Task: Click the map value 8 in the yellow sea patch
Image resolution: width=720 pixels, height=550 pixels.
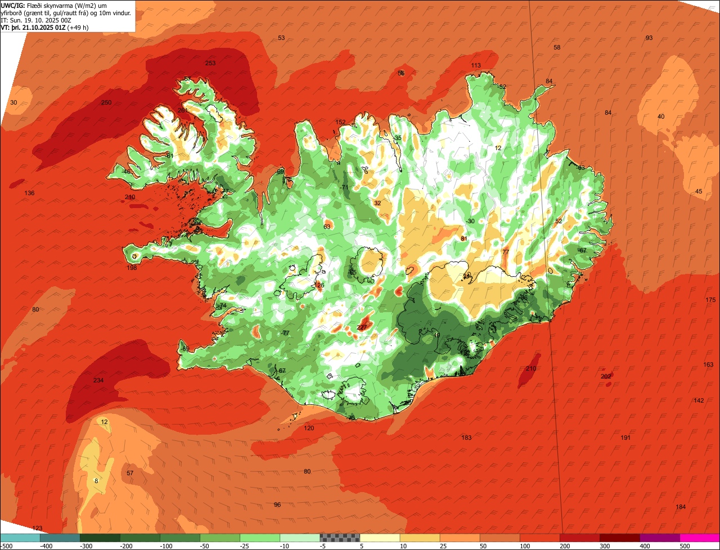Action: point(96,481)
